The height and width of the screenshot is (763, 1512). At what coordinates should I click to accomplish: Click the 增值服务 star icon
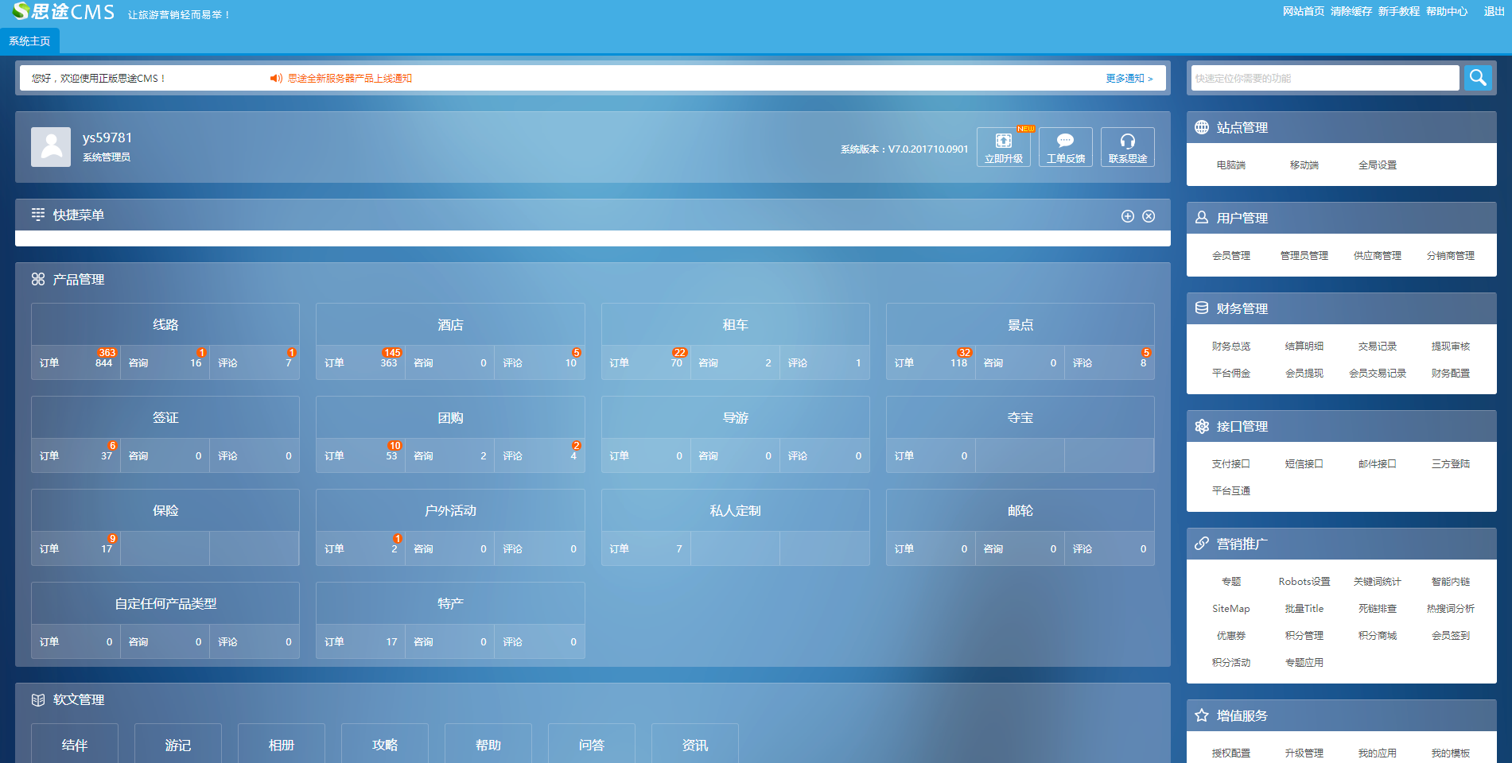pyautogui.click(x=1202, y=715)
